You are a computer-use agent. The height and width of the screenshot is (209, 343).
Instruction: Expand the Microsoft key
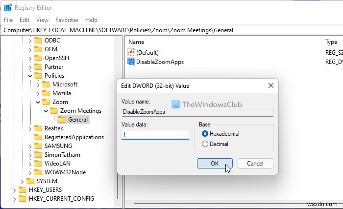point(38,85)
